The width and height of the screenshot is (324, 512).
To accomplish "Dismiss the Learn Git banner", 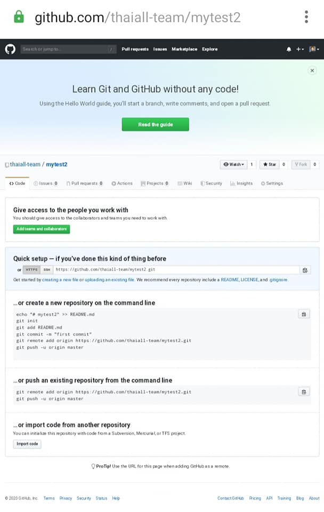I will click(312, 70).
